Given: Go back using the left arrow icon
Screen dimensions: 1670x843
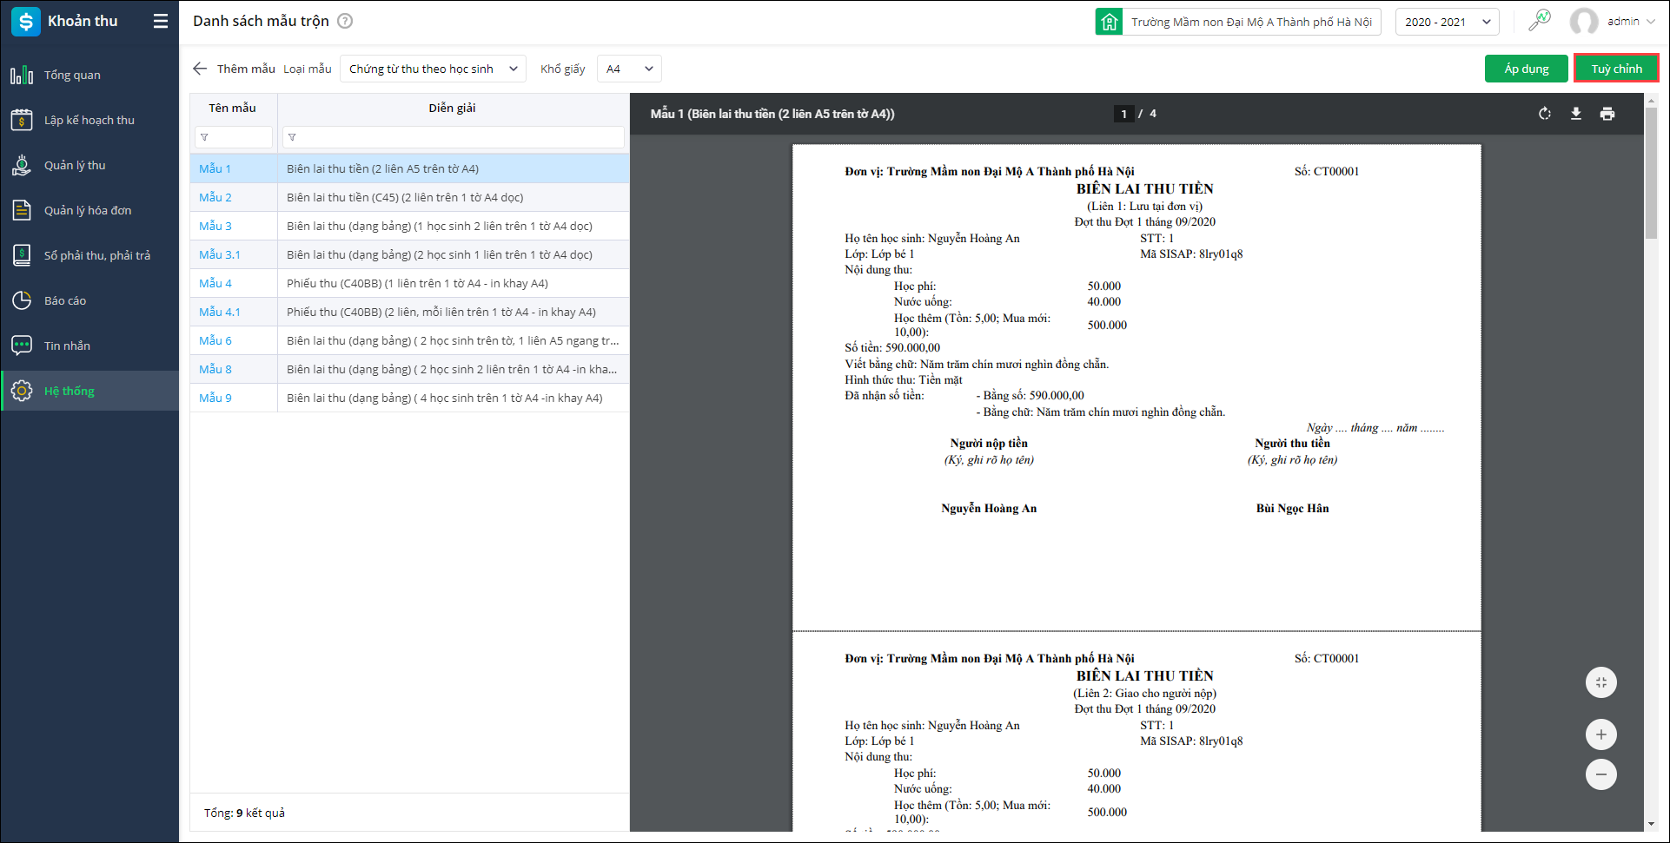Looking at the screenshot, I should [200, 69].
